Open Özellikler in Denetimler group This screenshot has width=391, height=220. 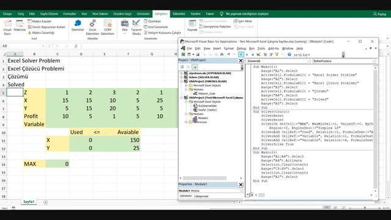tap(152, 21)
